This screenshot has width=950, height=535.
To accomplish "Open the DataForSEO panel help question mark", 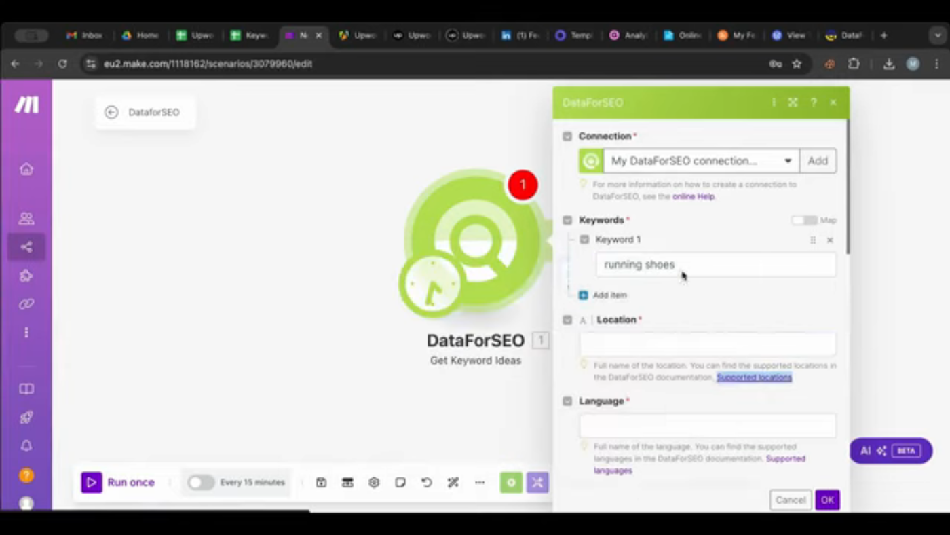I will (814, 103).
